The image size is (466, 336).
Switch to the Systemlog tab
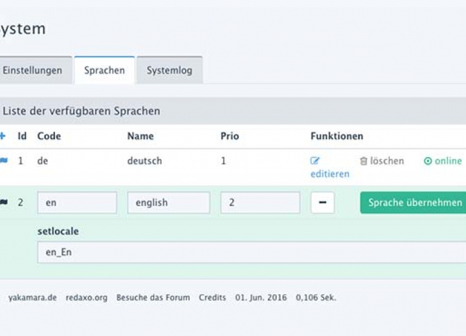[170, 70]
